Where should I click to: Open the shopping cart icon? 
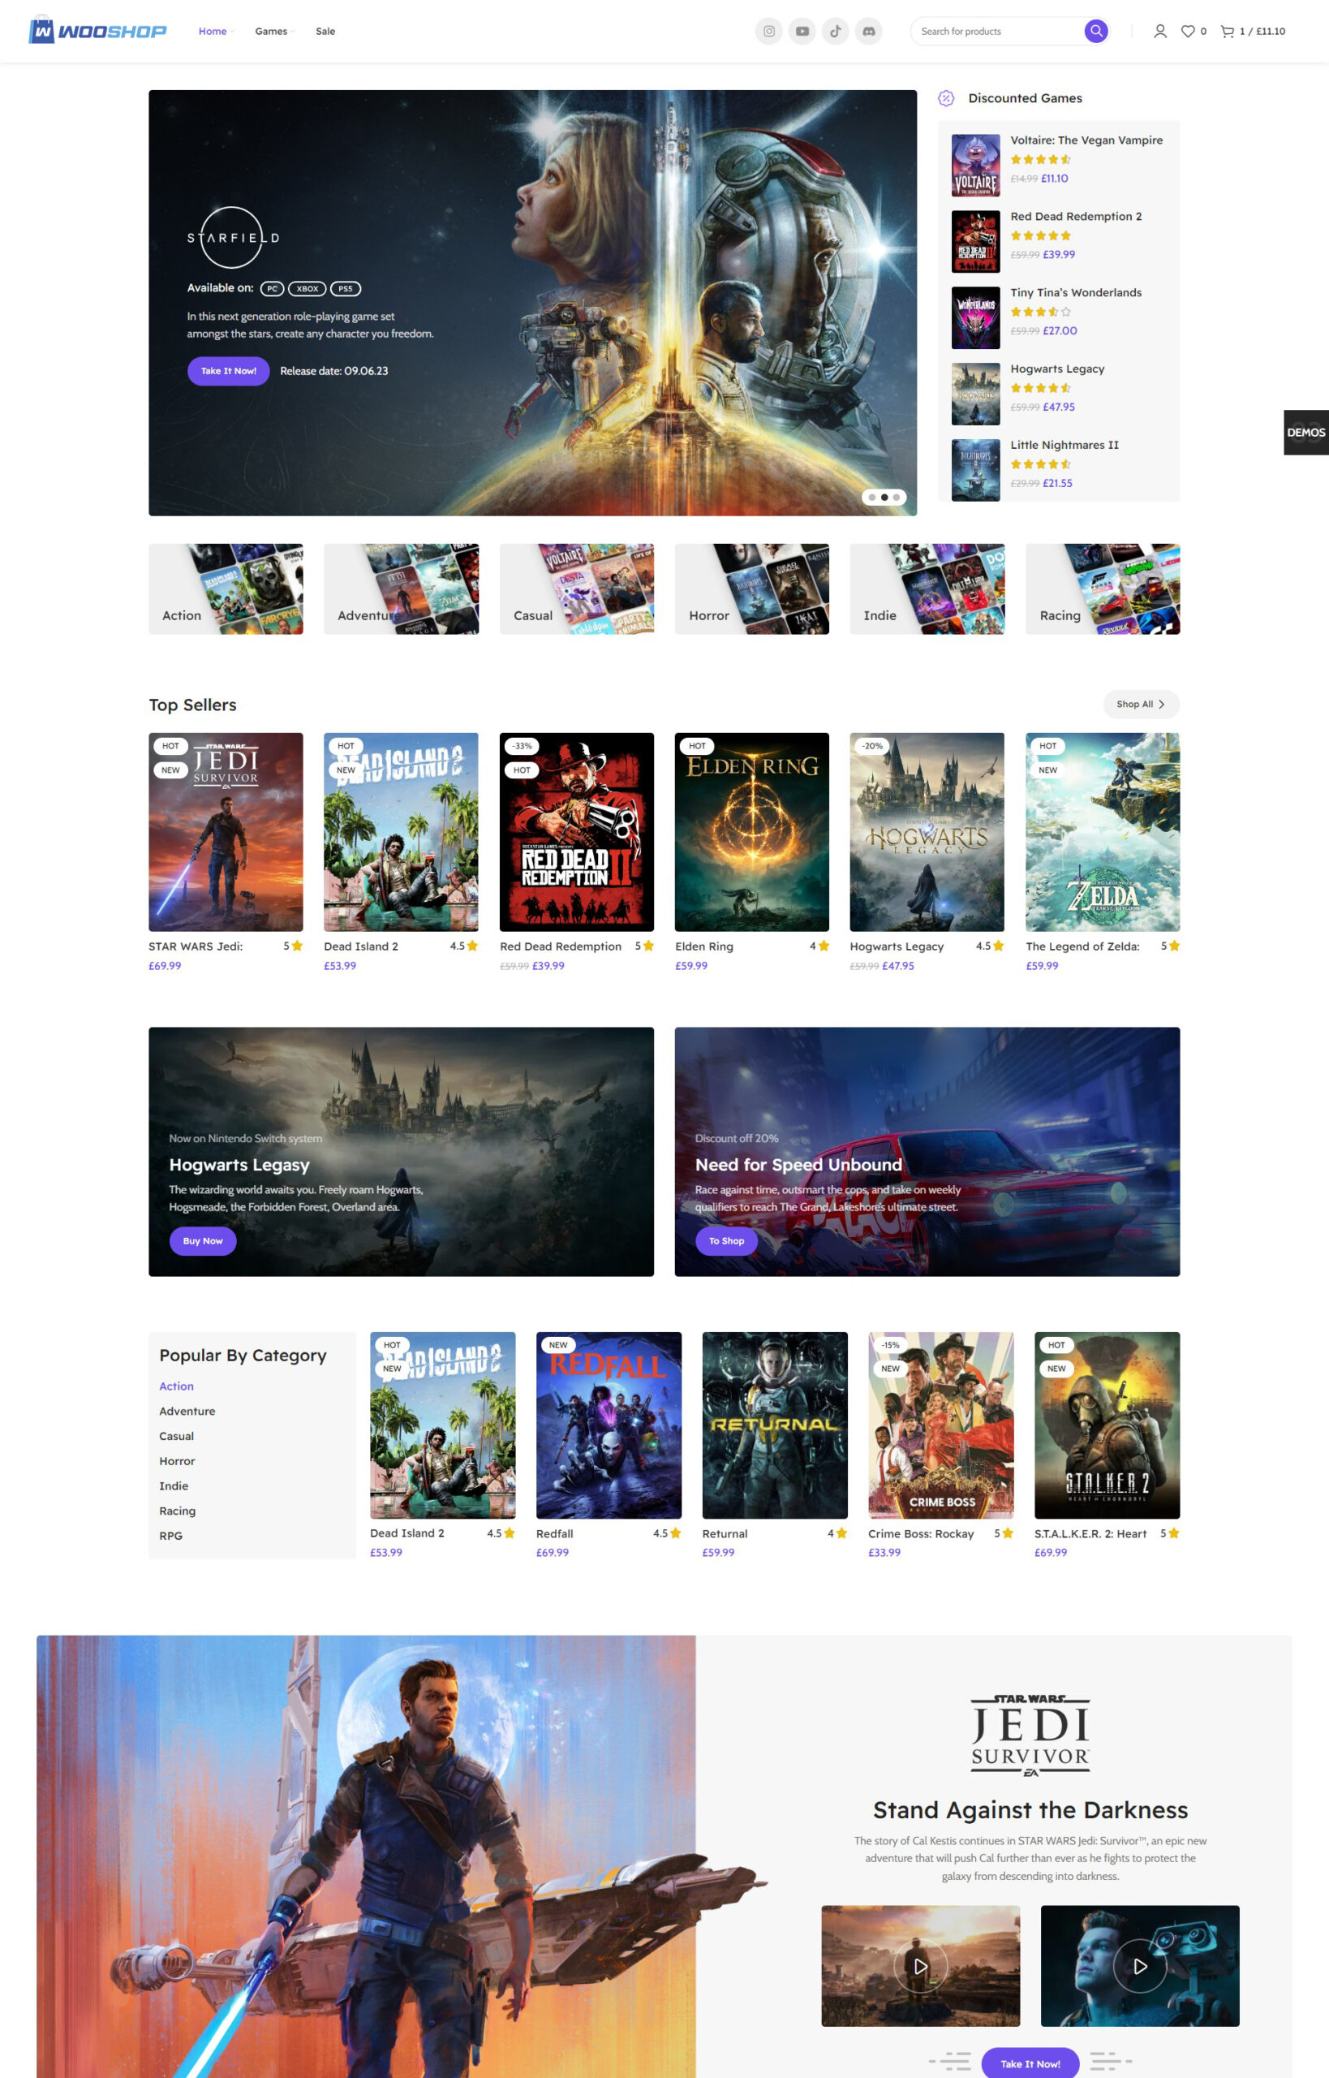[x=1227, y=31]
